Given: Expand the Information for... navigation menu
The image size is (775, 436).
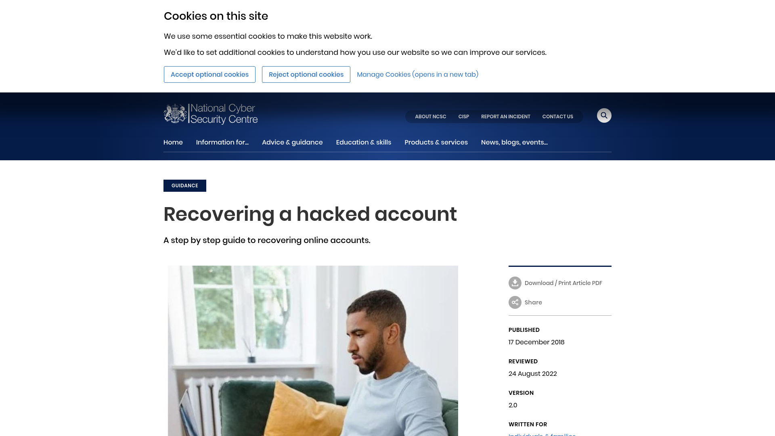Looking at the screenshot, I should click(222, 142).
